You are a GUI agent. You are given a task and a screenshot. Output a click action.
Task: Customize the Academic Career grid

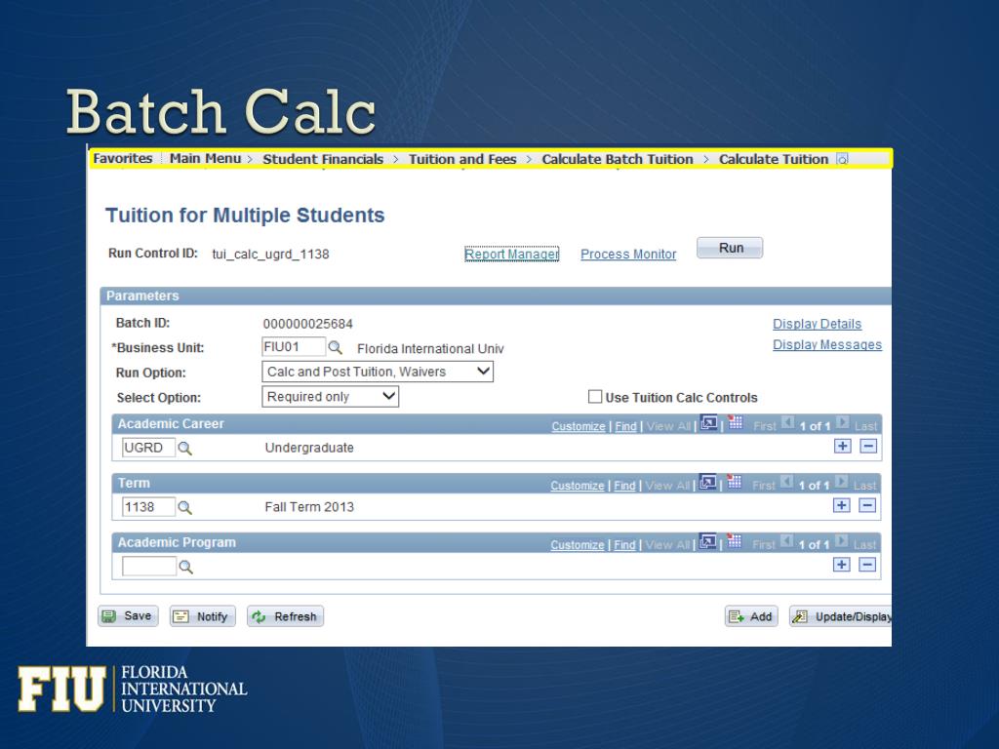pyautogui.click(x=579, y=427)
